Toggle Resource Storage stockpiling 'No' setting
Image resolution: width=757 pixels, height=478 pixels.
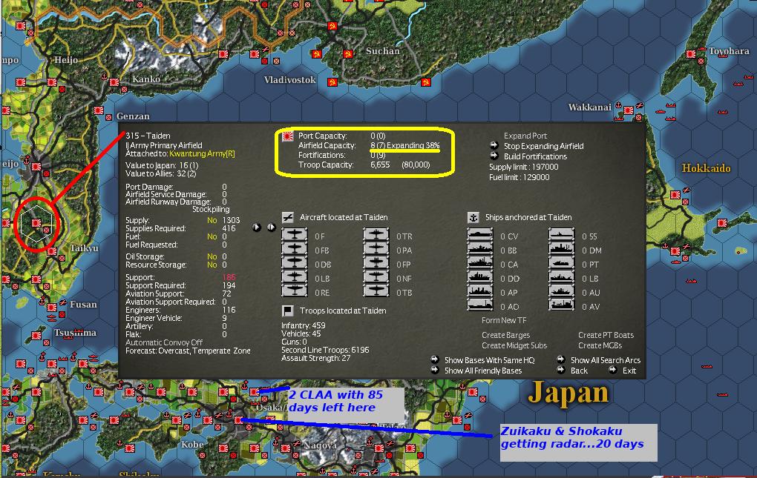click(x=212, y=265)
